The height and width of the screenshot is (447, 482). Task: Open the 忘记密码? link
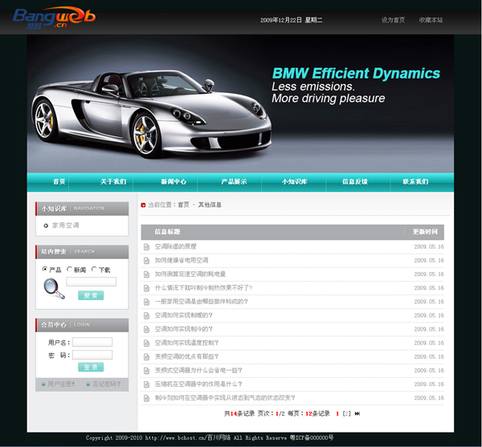(x=104, y=384)
